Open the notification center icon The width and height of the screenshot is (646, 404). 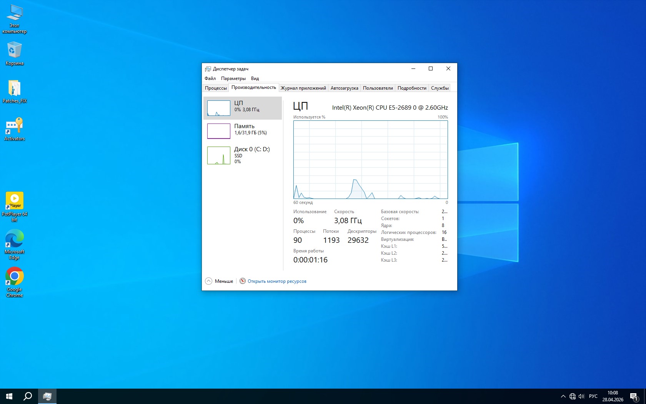pos(634,396)
